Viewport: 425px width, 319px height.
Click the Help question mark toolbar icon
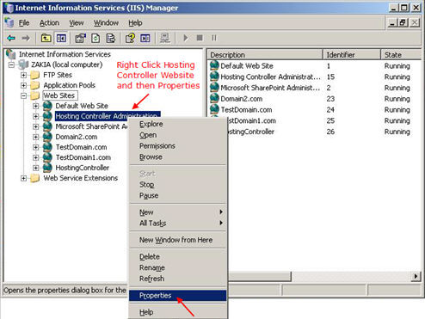(130, 38)
